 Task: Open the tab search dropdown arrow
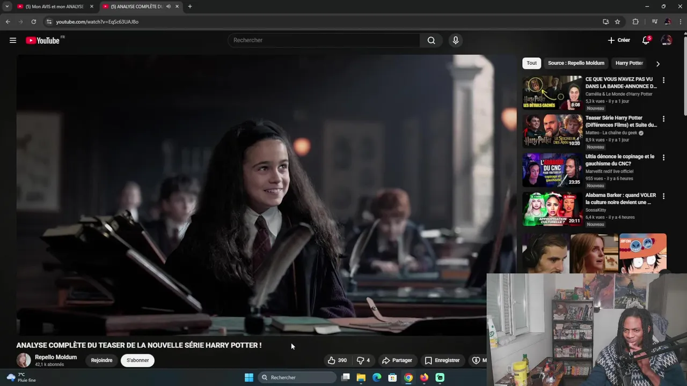[7, 6]
